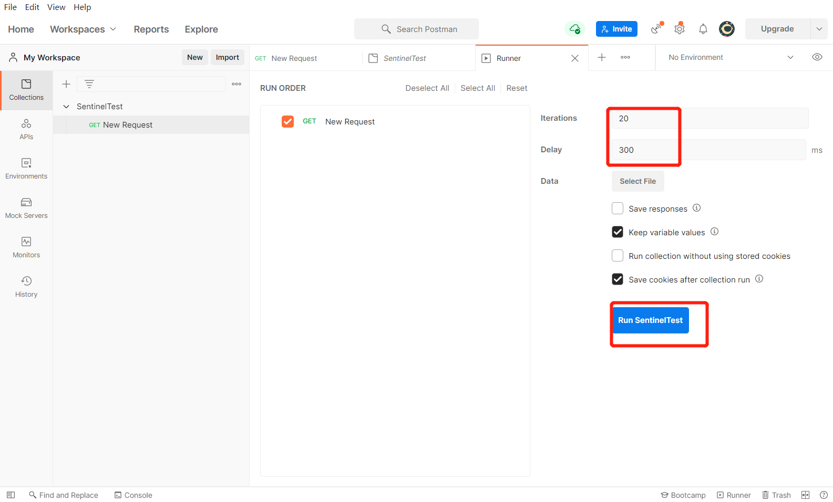This screenshot has height=502, width=833.
Task: Uncheck New Request in run order
Action: (287, 121)
